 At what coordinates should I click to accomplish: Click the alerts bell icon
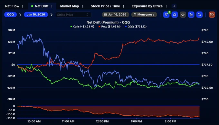(175, 15)
